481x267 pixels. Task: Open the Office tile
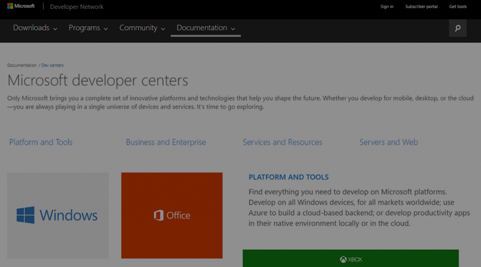[172, 215]
